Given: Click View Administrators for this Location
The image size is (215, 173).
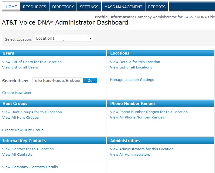Looking at the screenshot, I should 142,149.
